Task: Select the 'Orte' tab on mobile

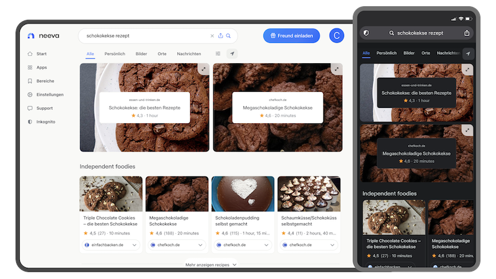Action: [426, 53]
